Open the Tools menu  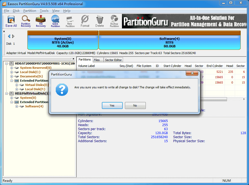pyautogui.click(x=44, y=11)
